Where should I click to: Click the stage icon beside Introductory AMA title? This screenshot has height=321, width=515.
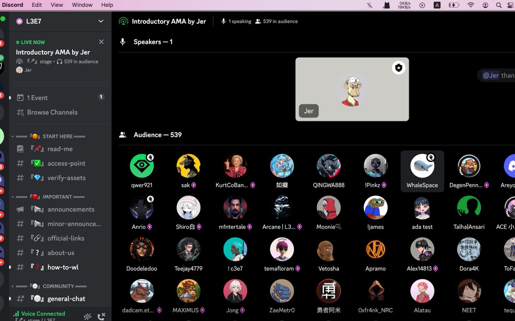[123, 21]
